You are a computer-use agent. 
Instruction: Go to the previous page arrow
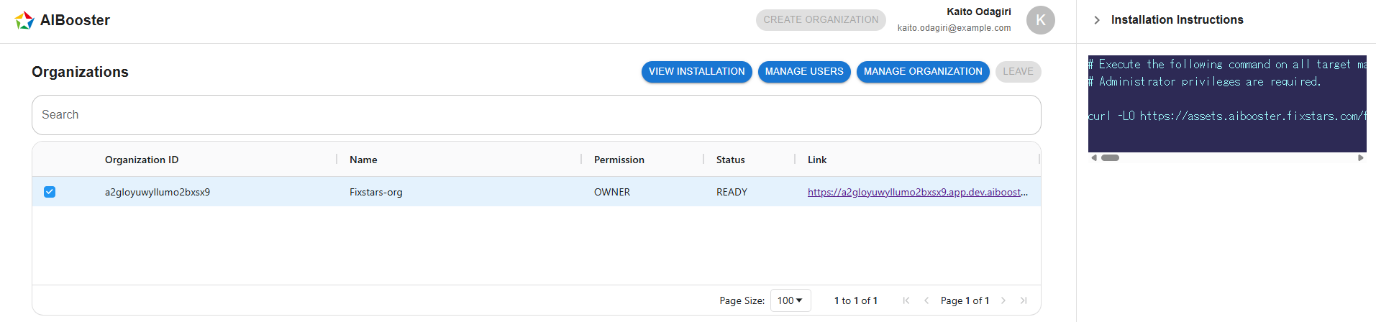pos(926,300)
